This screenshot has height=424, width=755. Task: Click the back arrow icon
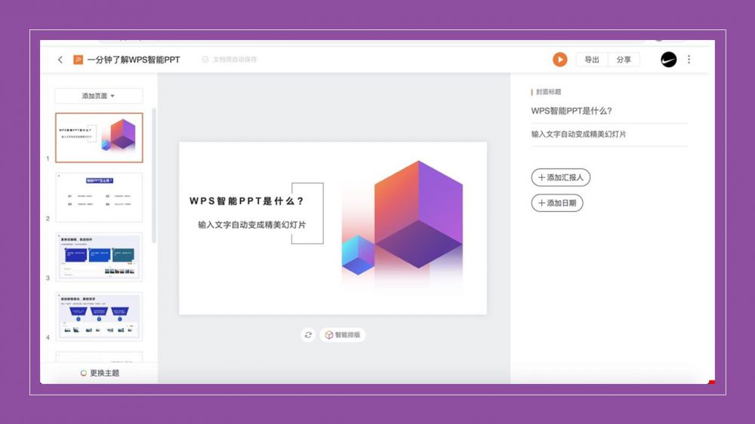click(x=60, y=60)
